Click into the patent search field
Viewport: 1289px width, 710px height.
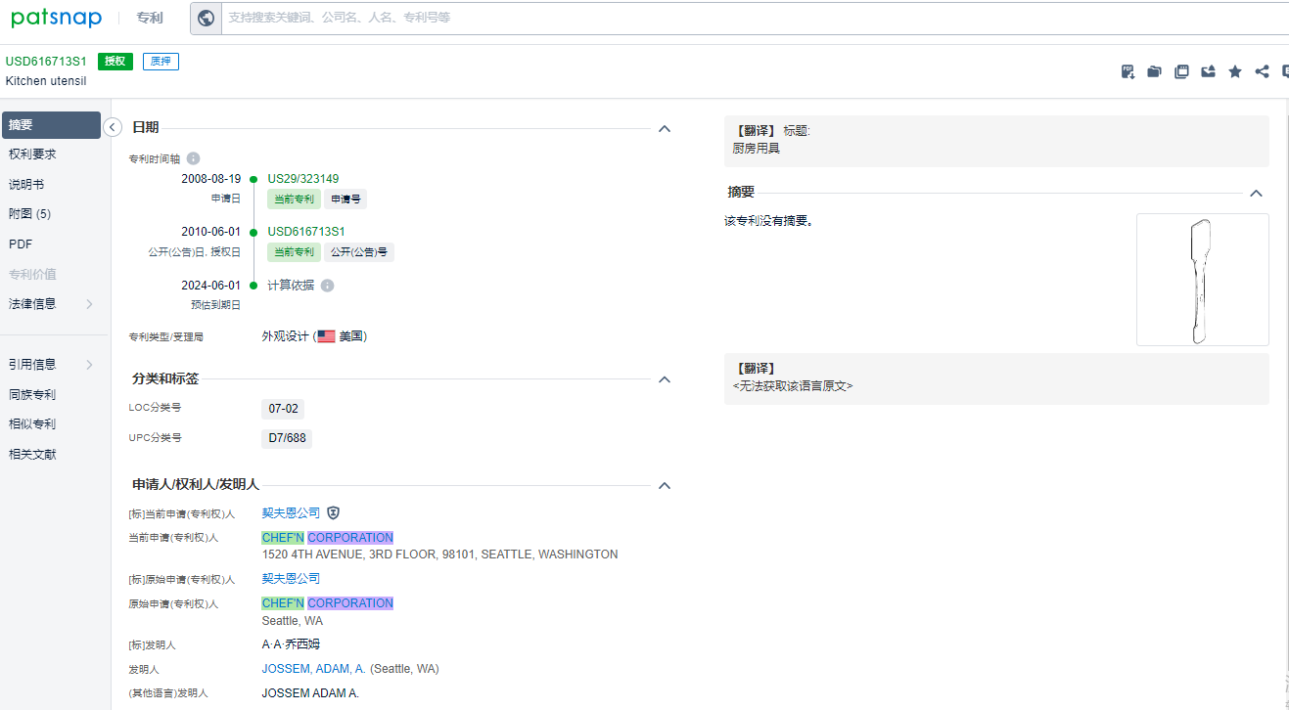pyautogui.click(x=754, y=18)
